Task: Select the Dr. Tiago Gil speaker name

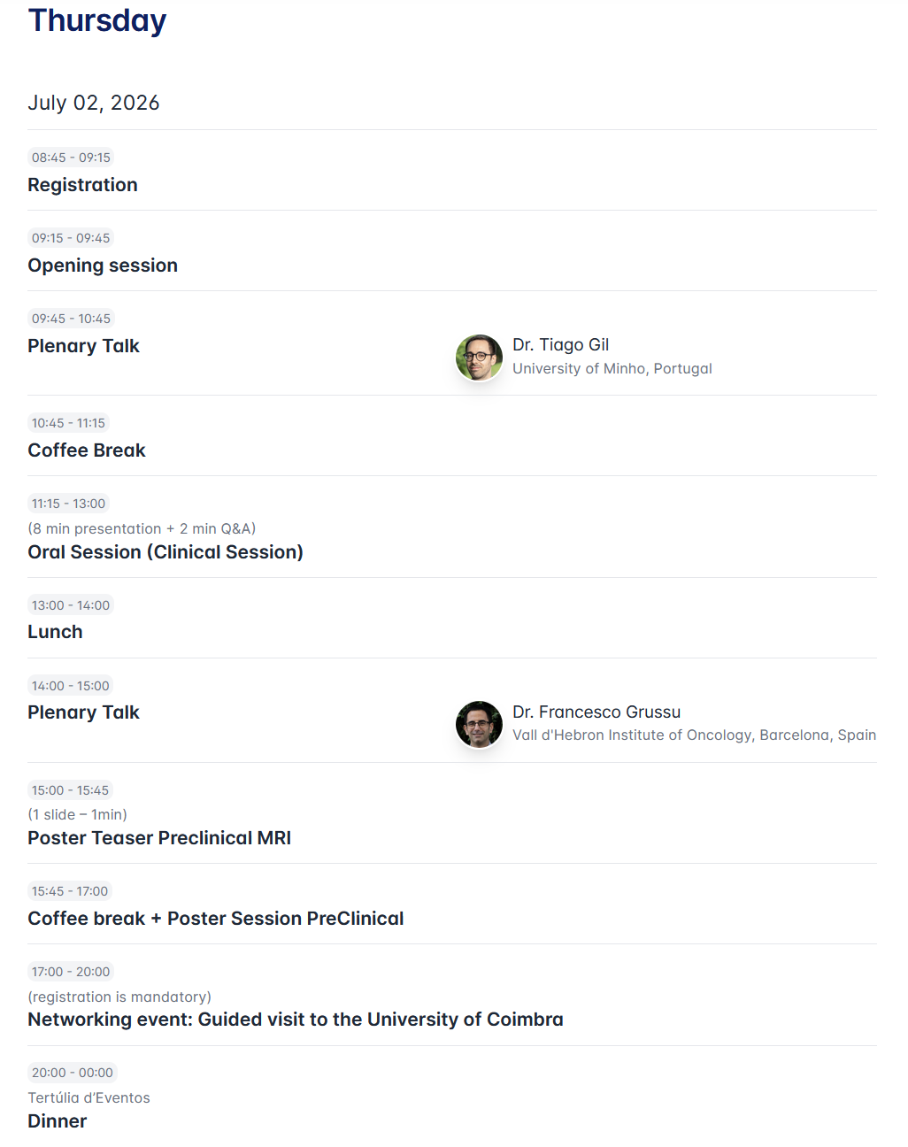Action: tap(560, 345)
